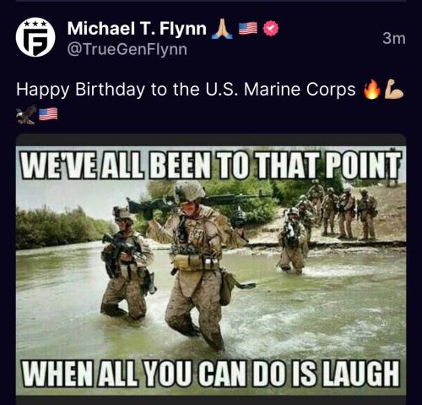Click the Marine wading at the right
The width and height of the screenshot is (422, 405).
(293, 241)
